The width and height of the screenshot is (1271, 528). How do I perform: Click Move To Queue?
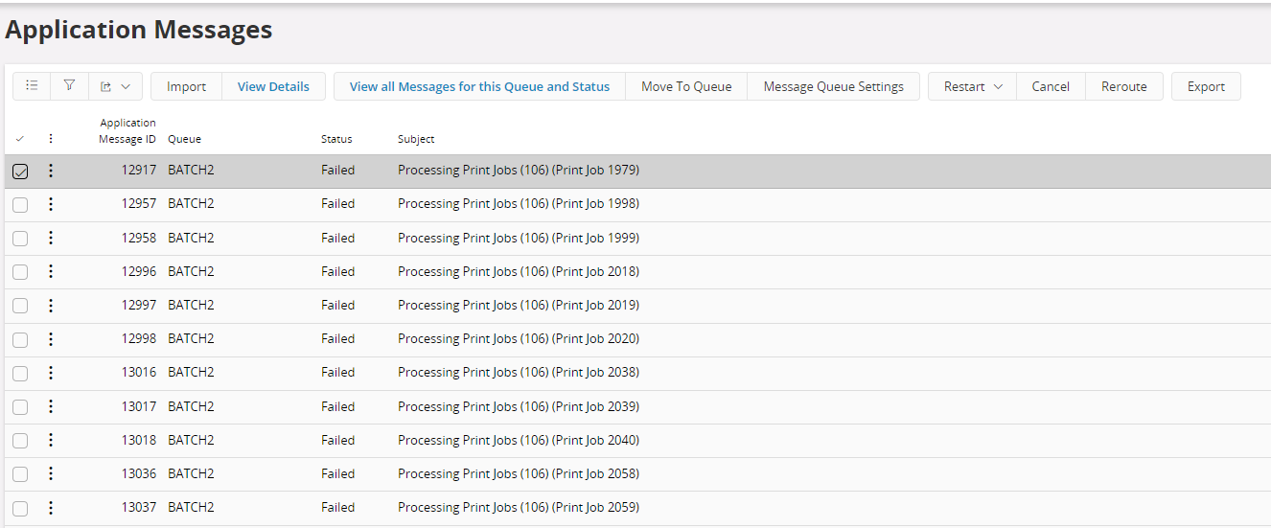(x=686, y=86)
